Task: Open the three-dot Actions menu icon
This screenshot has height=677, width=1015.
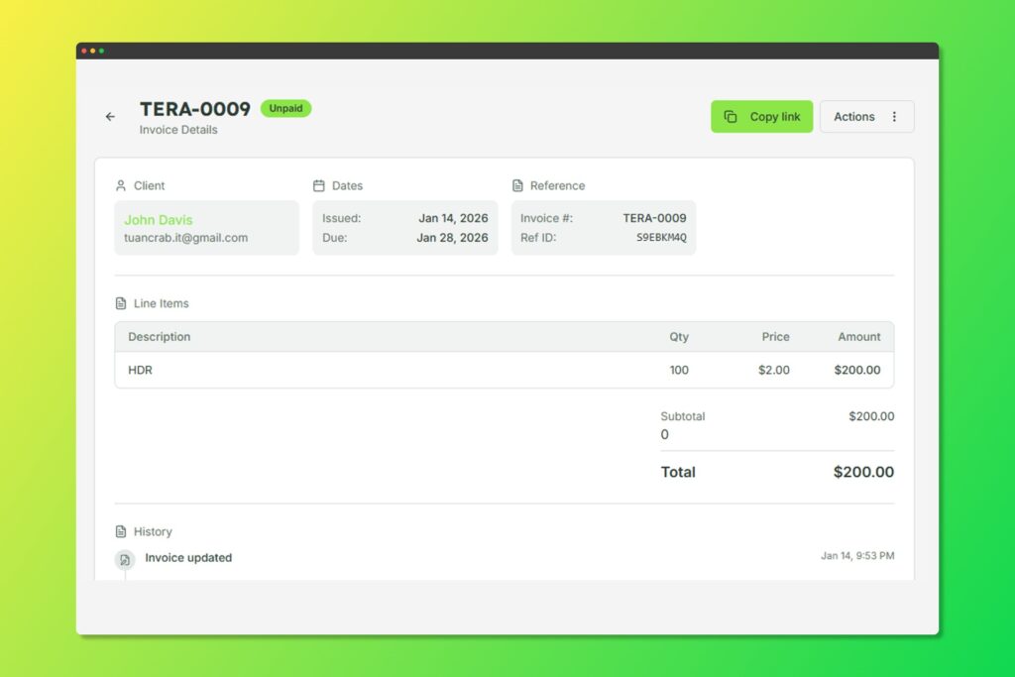Action: tap(894, 117)
